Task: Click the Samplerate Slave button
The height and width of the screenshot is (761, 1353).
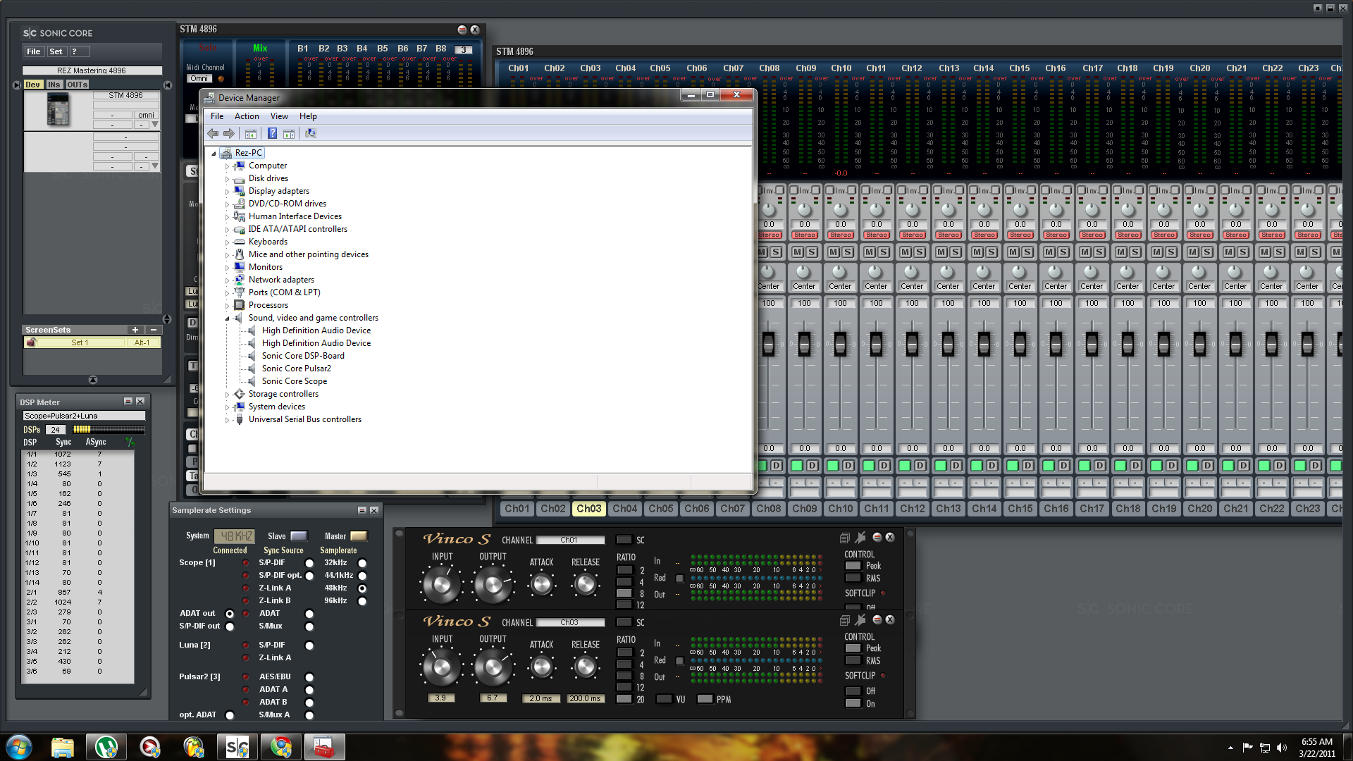Action: point(299,536)
